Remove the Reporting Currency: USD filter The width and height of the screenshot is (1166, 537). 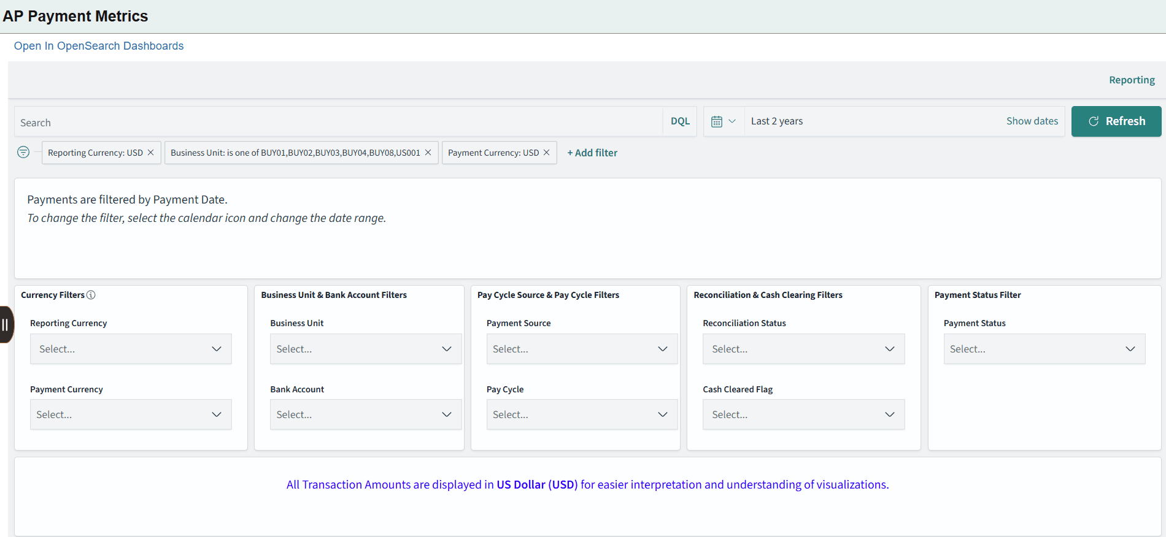click(150, 153)
